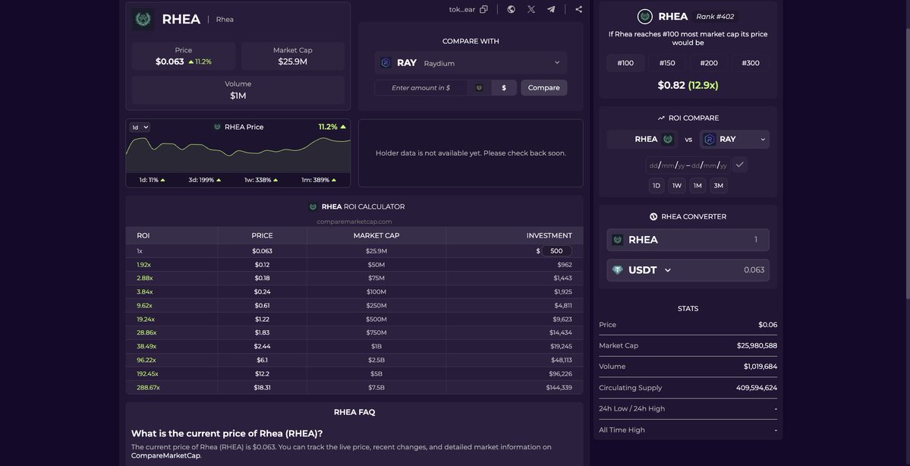This screenshot has height=466, width=910.
Task: Click the Market Cap $25.9M card
Action: point(292,56)
